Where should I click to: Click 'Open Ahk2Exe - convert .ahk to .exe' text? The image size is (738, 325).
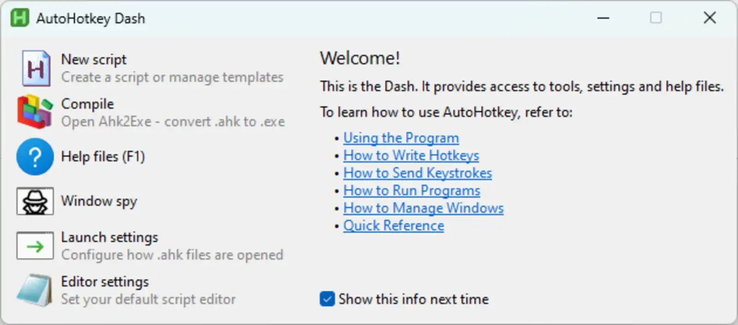pyautogui.click(x=173, y=122)
